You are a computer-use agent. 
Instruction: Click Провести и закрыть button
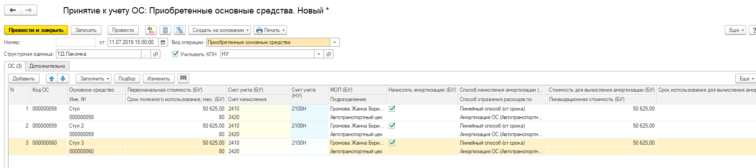click(x=36, y=30)
